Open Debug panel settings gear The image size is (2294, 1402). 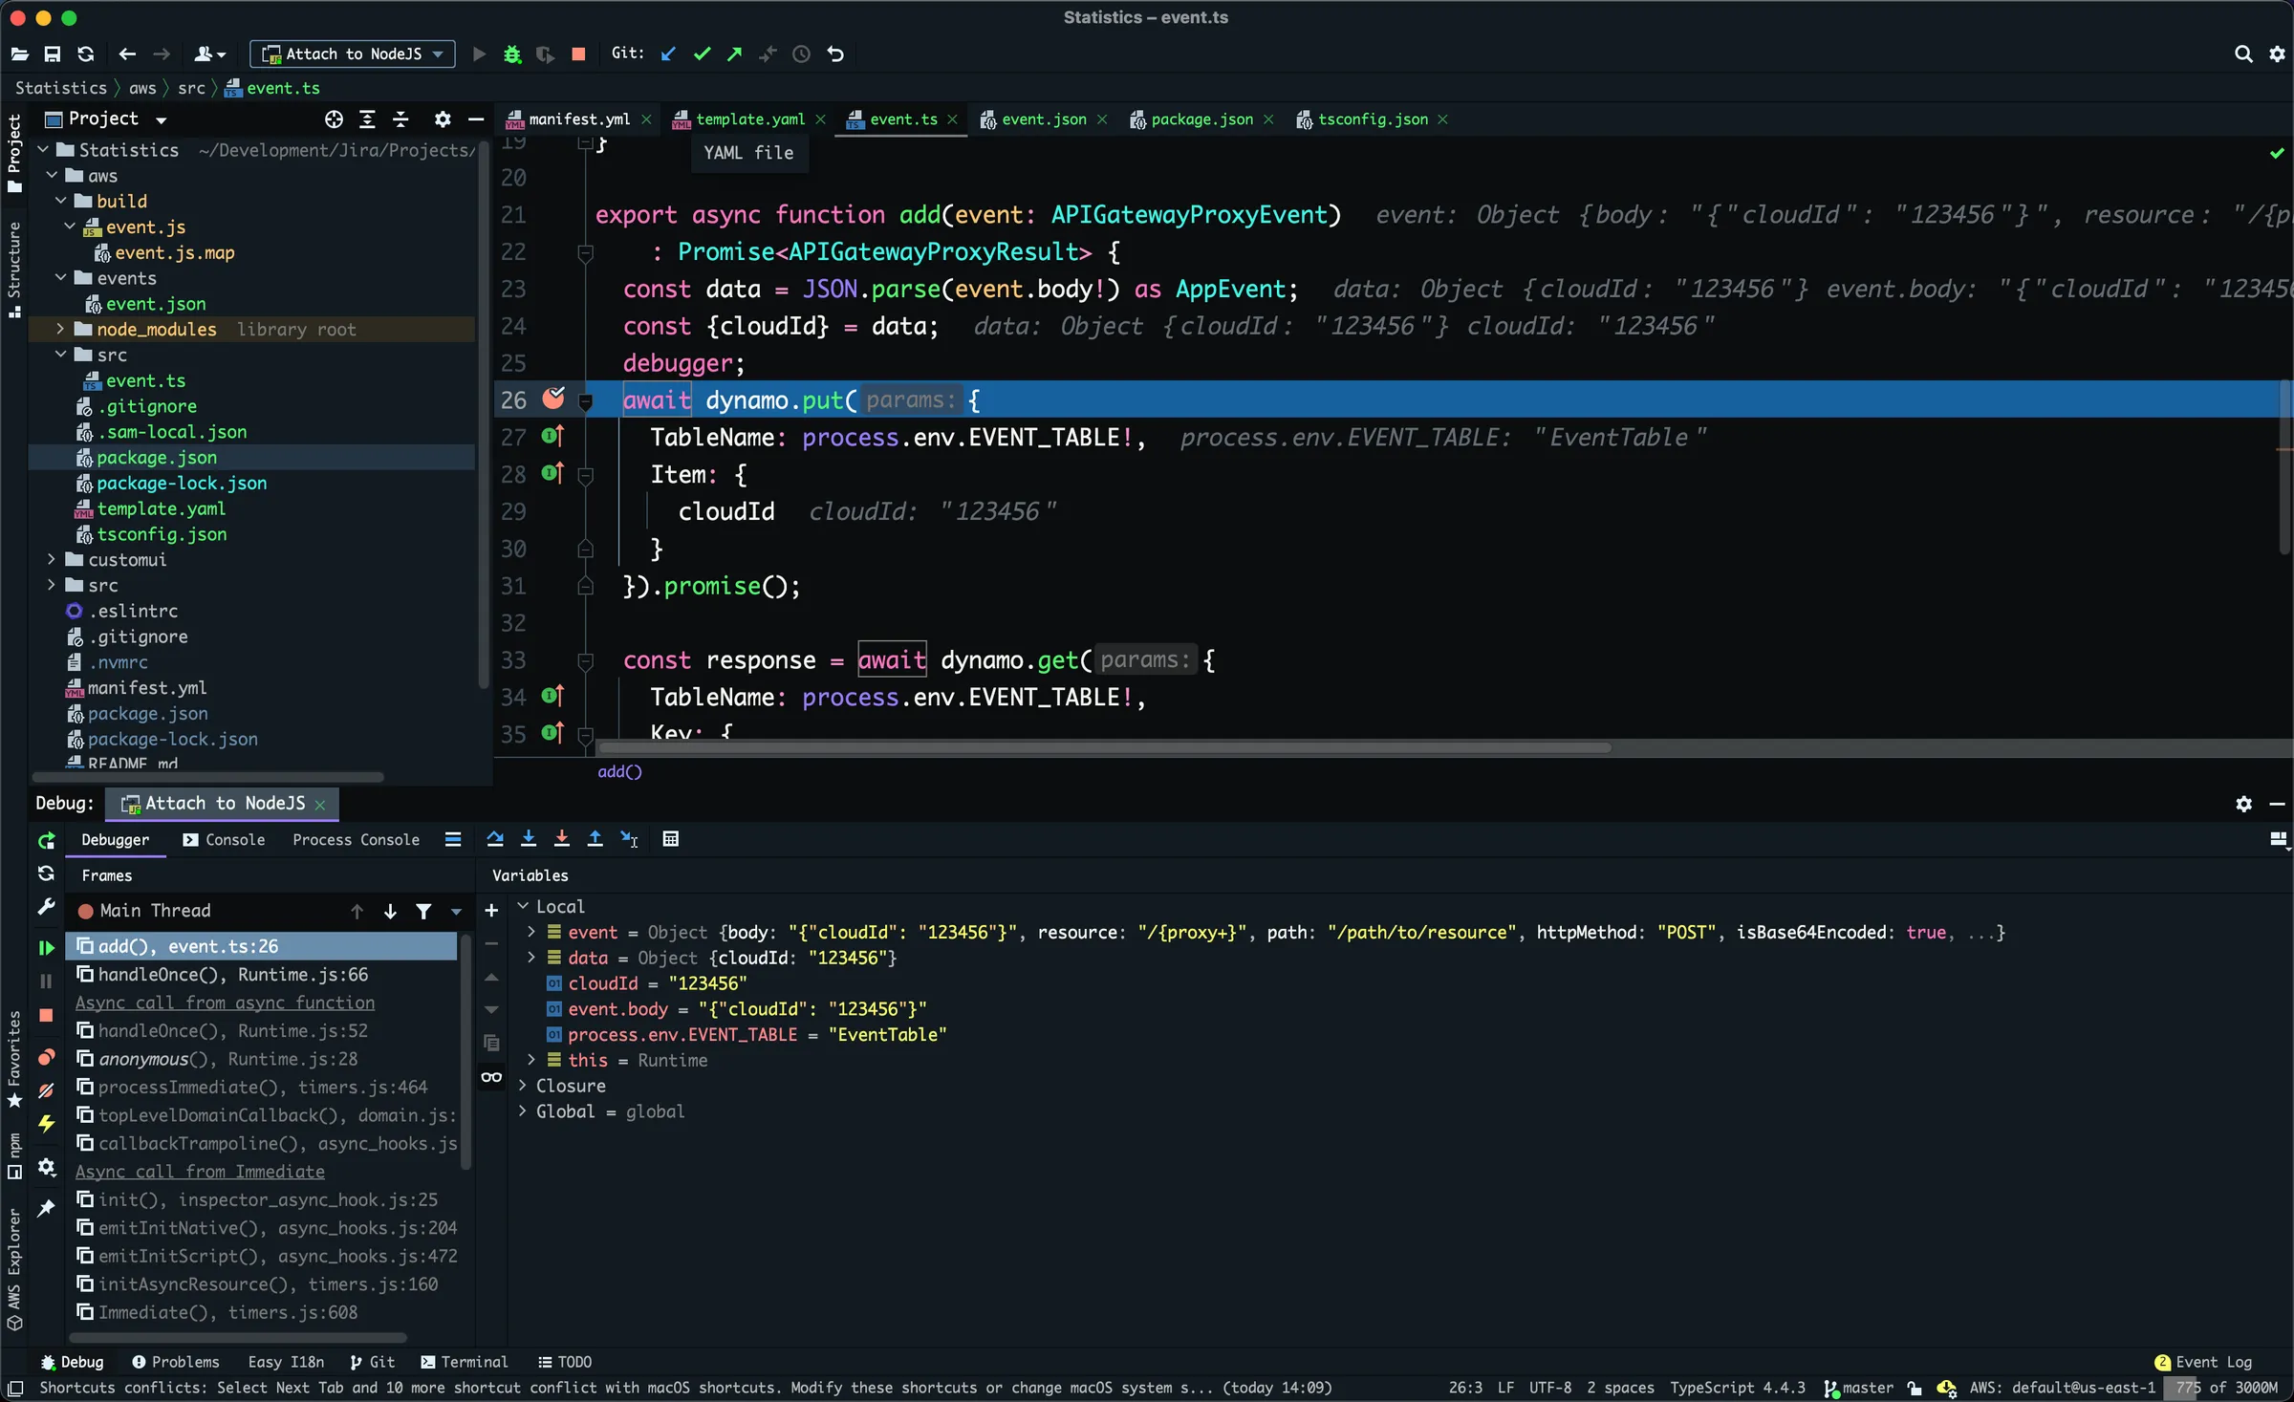pos(2243,804)
